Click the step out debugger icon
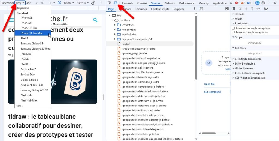Screen dimensions: 279x141 [x=252, y=9]
